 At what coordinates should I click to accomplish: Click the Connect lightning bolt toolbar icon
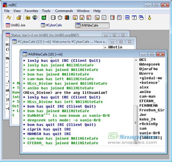pyautogui.click(x=9, y=17)
